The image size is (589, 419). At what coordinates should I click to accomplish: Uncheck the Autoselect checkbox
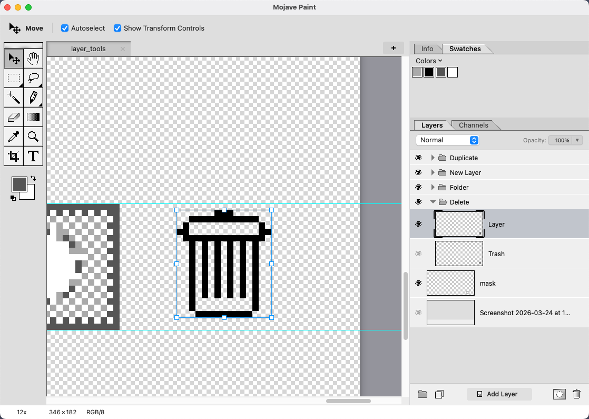click(x=65, y=28)
